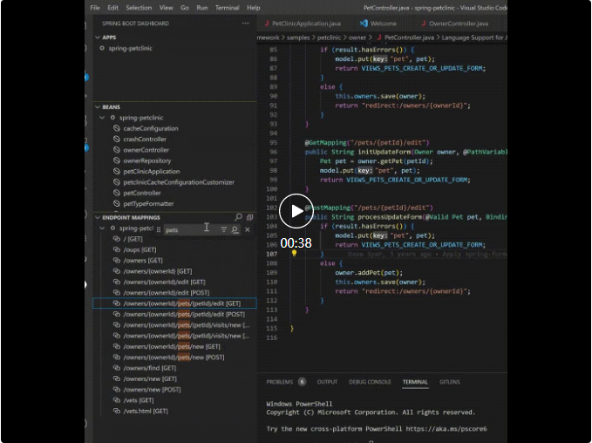
Task: Collapse spring-petclinic node under Endpoint Mappings
Action: (x=102, y=228)
